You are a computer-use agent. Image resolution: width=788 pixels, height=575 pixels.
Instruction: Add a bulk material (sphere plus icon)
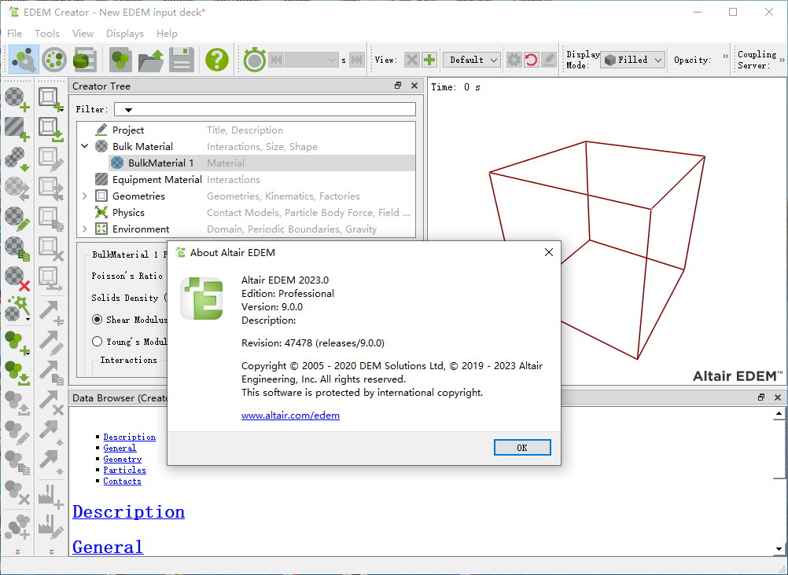click(17, 98)
